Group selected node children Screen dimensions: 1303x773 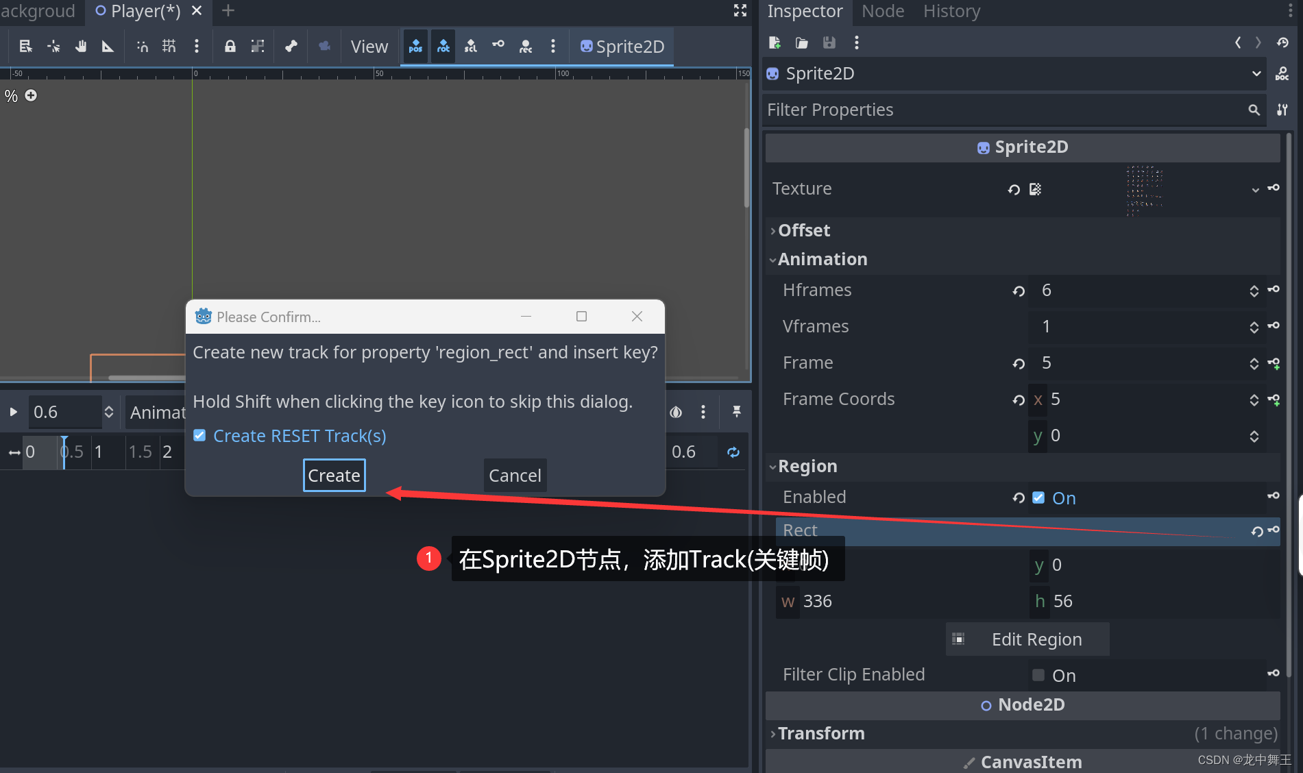(258, 46)
